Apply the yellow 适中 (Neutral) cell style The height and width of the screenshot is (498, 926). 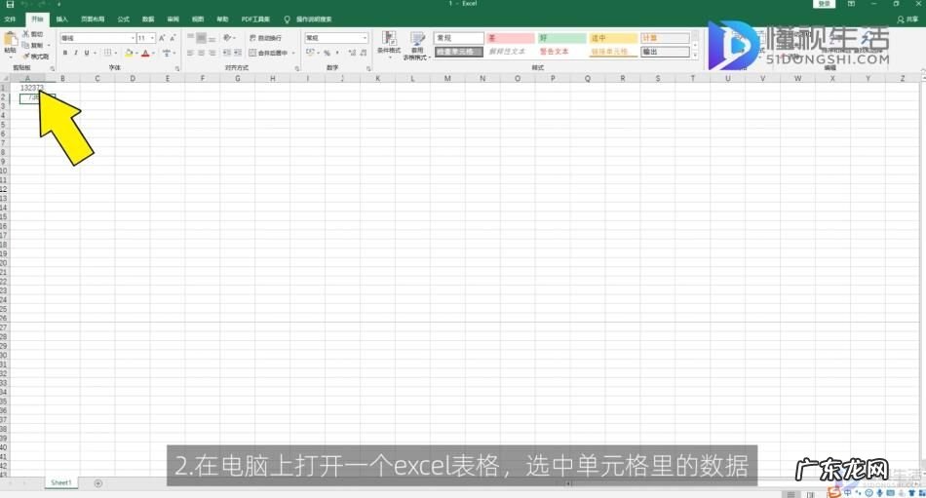[613, 38]
